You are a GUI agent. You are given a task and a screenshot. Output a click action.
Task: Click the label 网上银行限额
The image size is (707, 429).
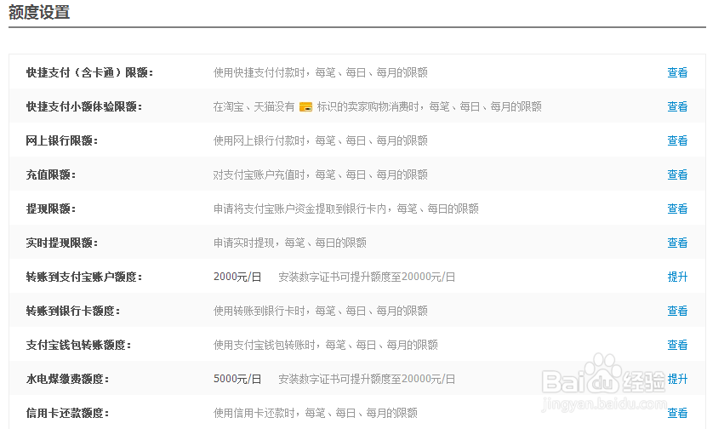coord(62,140)
